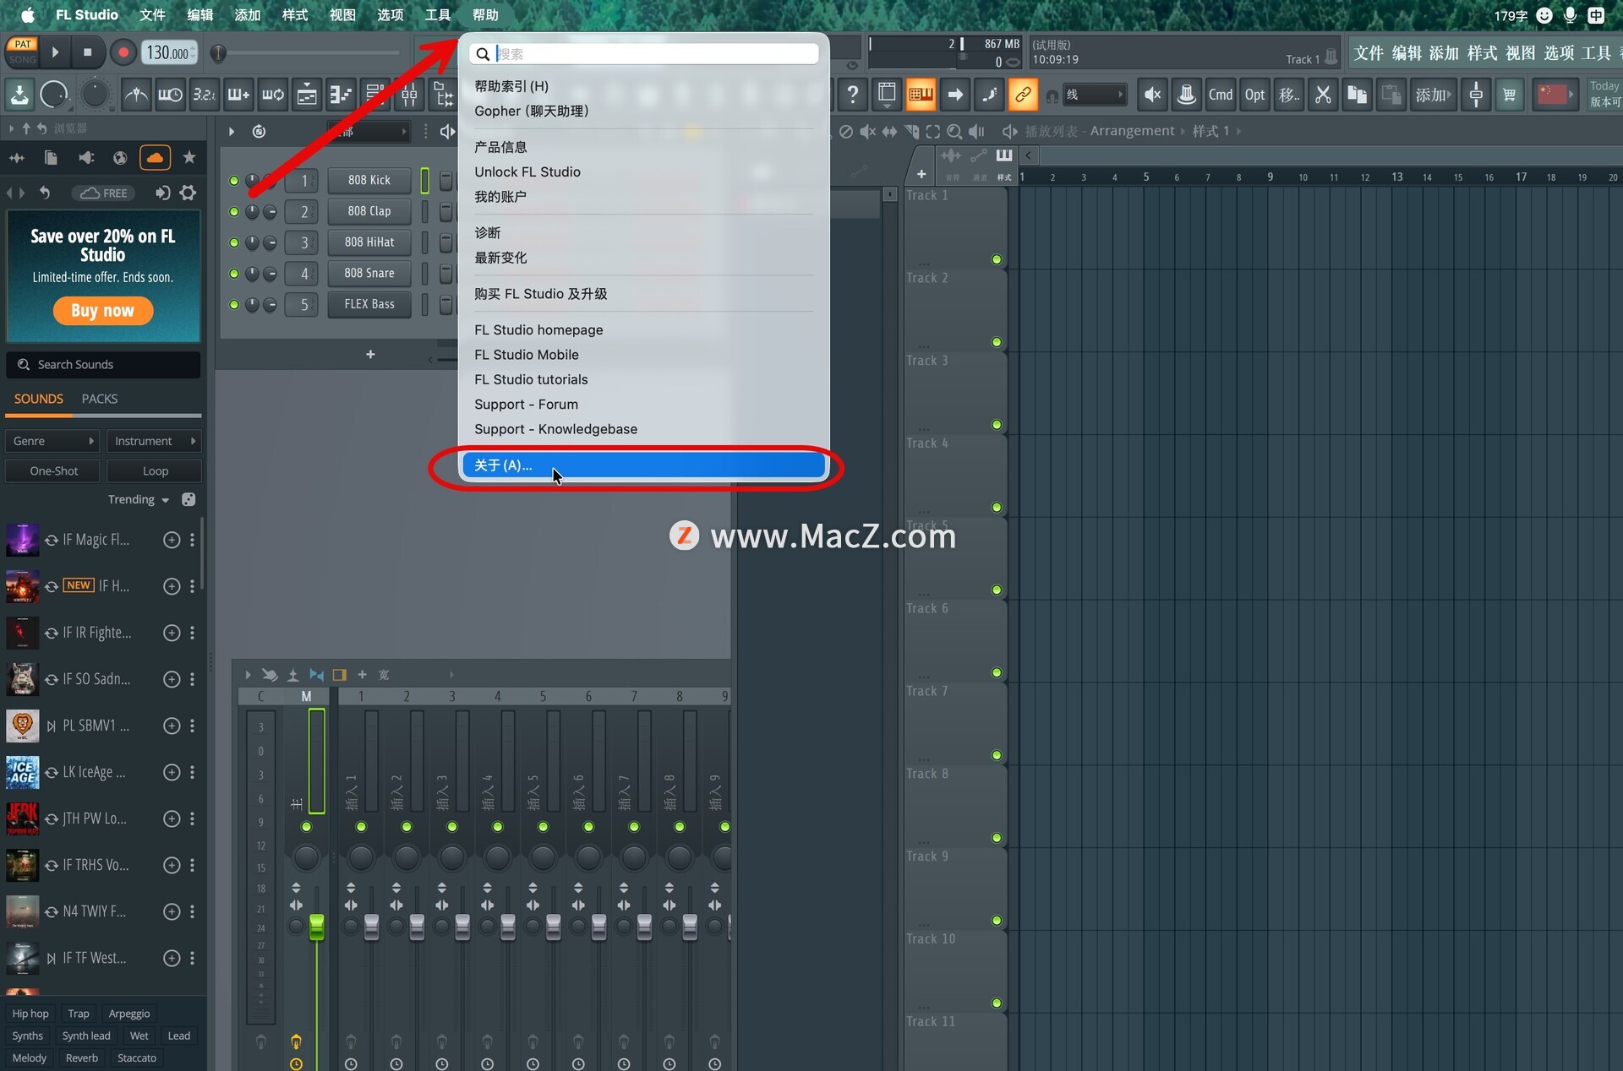
Task: Click the browser globe icon
Action: (x=120, y=158)
